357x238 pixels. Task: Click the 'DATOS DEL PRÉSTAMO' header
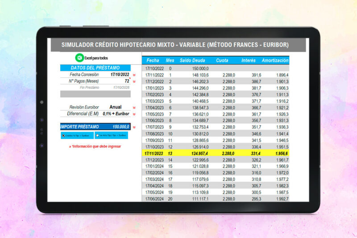pyautogui.click(x=95, y=68)
